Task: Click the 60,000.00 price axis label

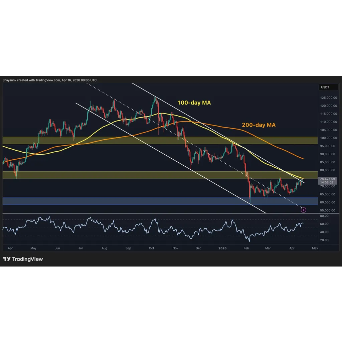Action: [327, 202]
